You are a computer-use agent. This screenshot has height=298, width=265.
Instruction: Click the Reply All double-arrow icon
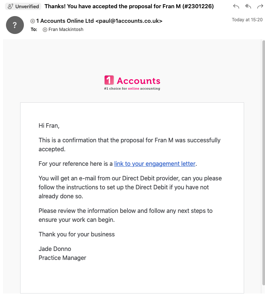[x=248, y=6]
